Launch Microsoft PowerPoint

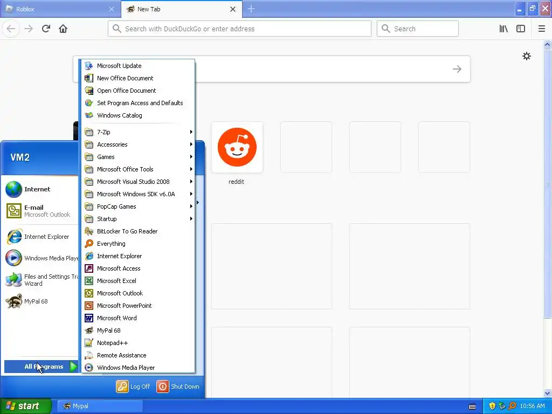tap(138, 306)
